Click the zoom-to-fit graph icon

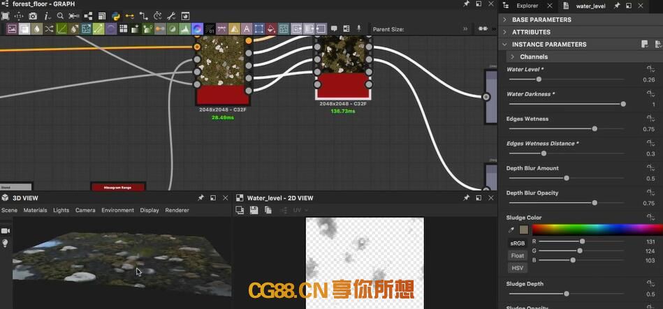point(5,16)
